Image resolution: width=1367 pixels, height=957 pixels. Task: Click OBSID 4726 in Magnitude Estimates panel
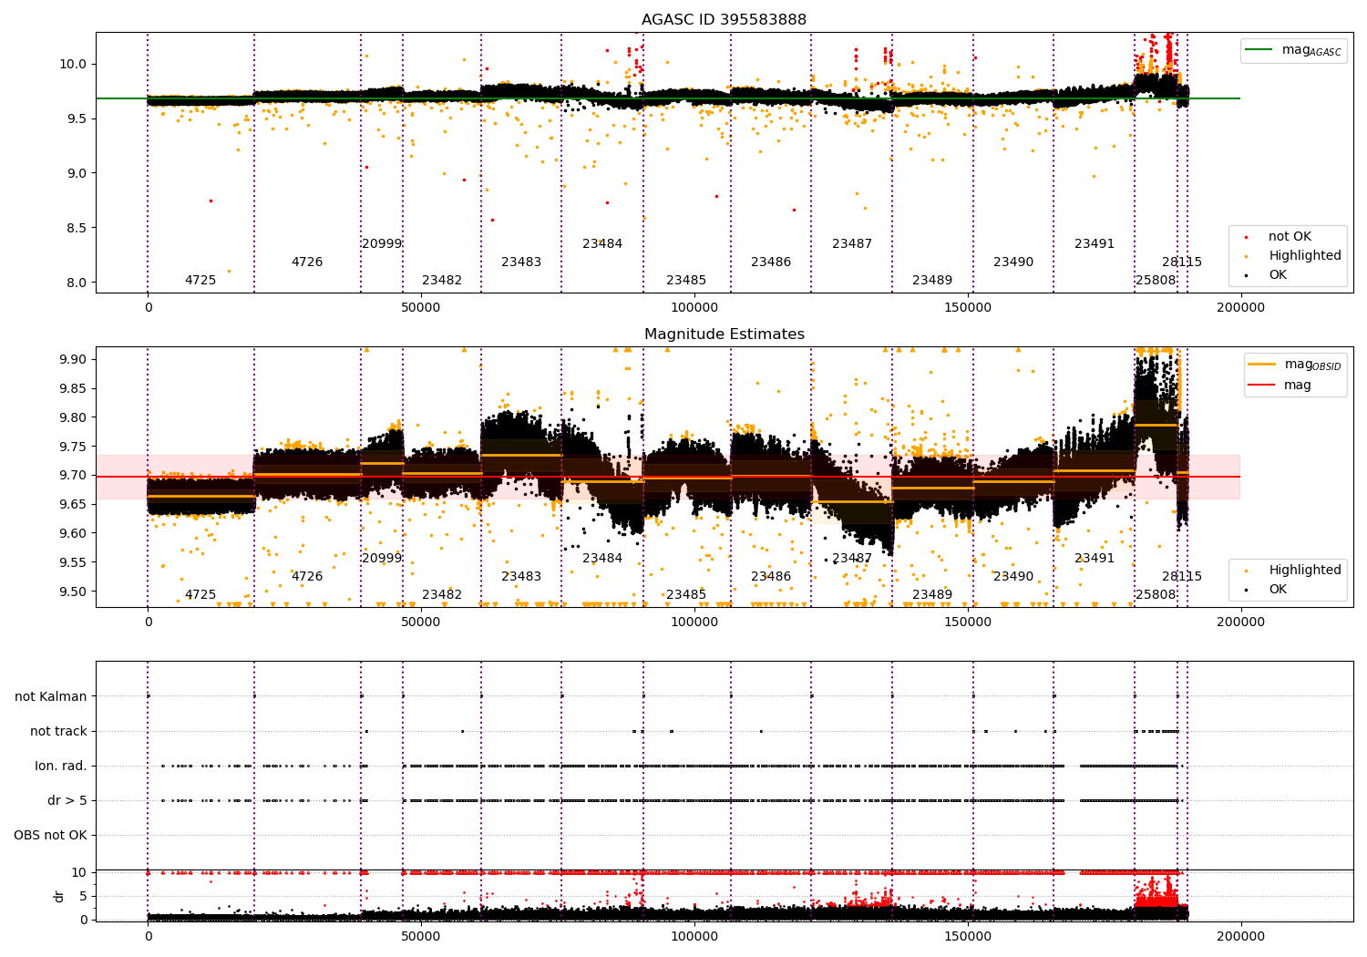307,576
